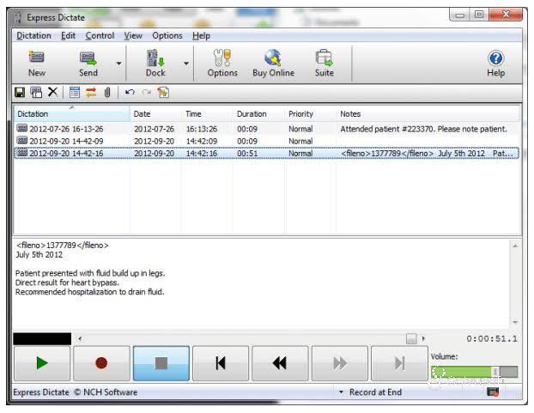534x413 pixels.
Task: Sort list by Time column header
Action: pos(208,113)
